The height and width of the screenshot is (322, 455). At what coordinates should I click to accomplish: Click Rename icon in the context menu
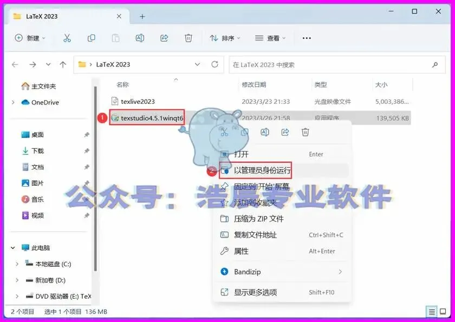[x=265, y=132]
